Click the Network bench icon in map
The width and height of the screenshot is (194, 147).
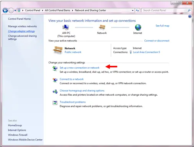pos(102,27)
